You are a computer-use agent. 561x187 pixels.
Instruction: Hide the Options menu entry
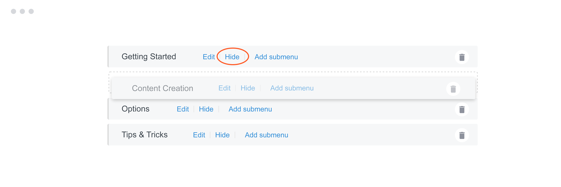206,109
